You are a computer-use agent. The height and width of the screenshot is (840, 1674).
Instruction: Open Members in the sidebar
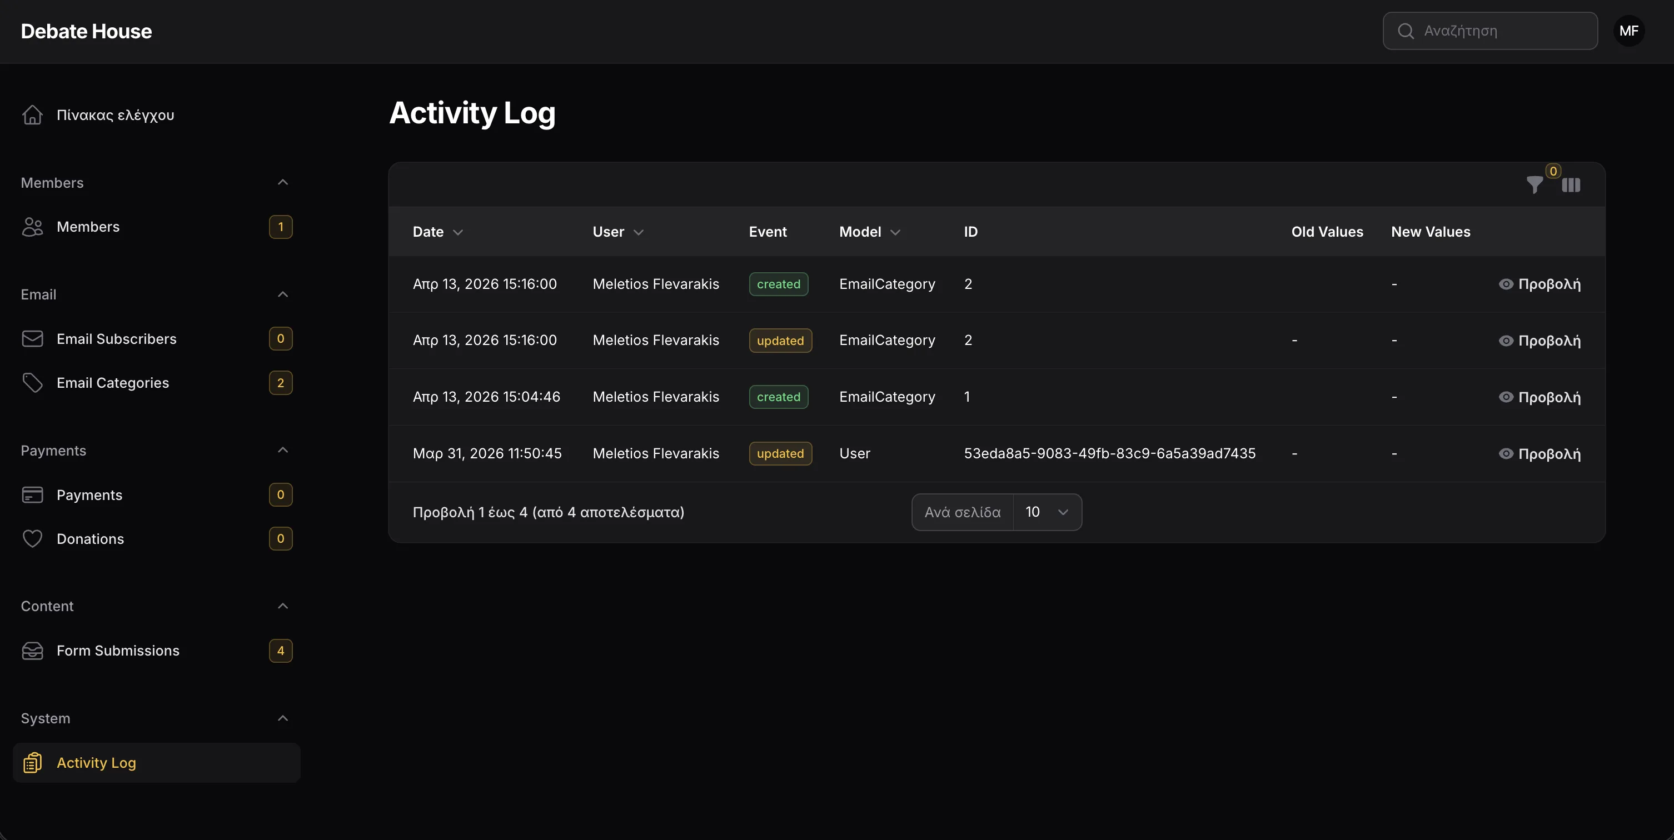88,227
